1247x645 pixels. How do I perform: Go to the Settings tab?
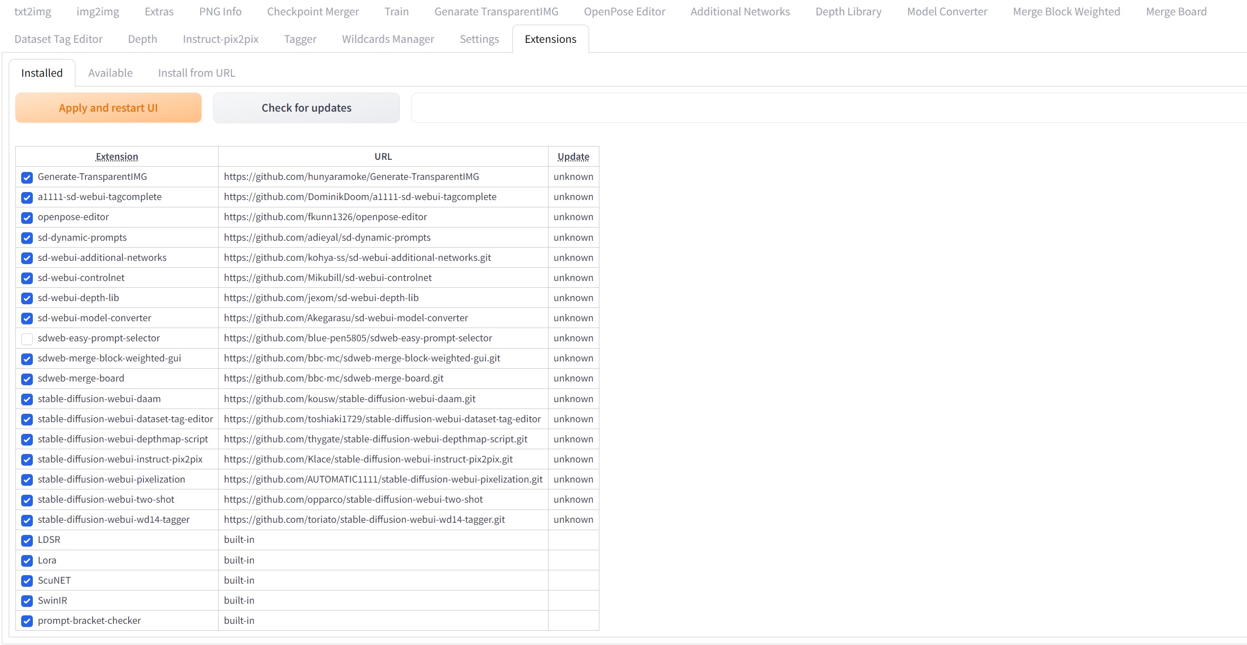[x=479, y=39]
